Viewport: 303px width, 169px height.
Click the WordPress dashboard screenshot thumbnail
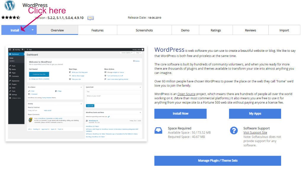pyautogui.click(x=76, y=94)
